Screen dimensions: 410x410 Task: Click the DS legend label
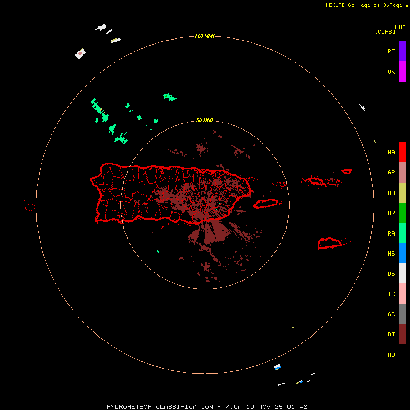(x=391, y=274)
